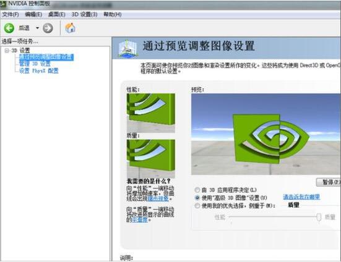Select highlighted 通过预览调整图像设置 tree item
341x262 pixels.
click(x=46, y=57)
